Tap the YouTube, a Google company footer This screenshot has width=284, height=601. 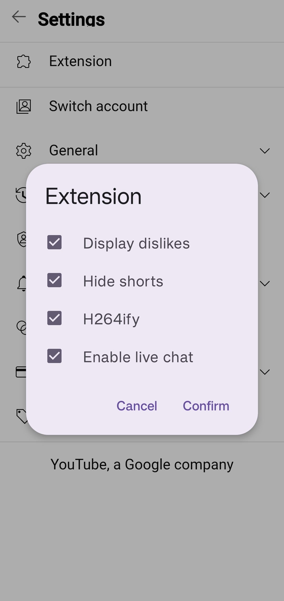pos(142,464)
